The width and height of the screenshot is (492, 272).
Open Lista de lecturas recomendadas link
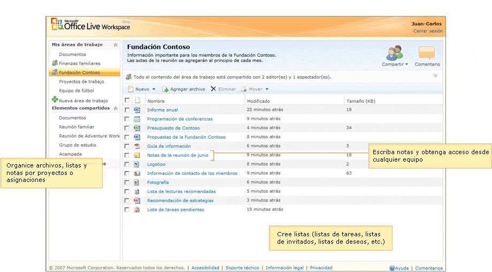tap(181, 191)
